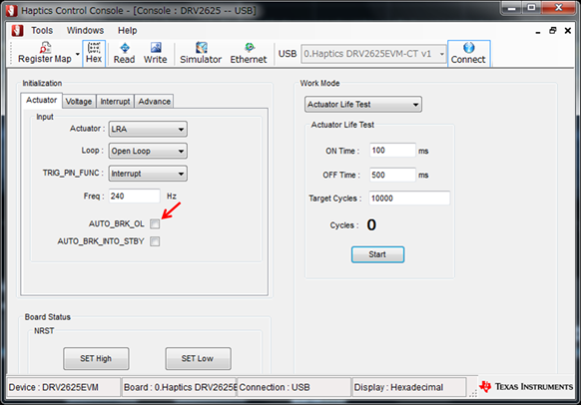The height and width of the screenshot is (405, 581).
Task: Click the Display : Hexadecimal status entry
Action: pyautogui.click(x=409, y=387)
